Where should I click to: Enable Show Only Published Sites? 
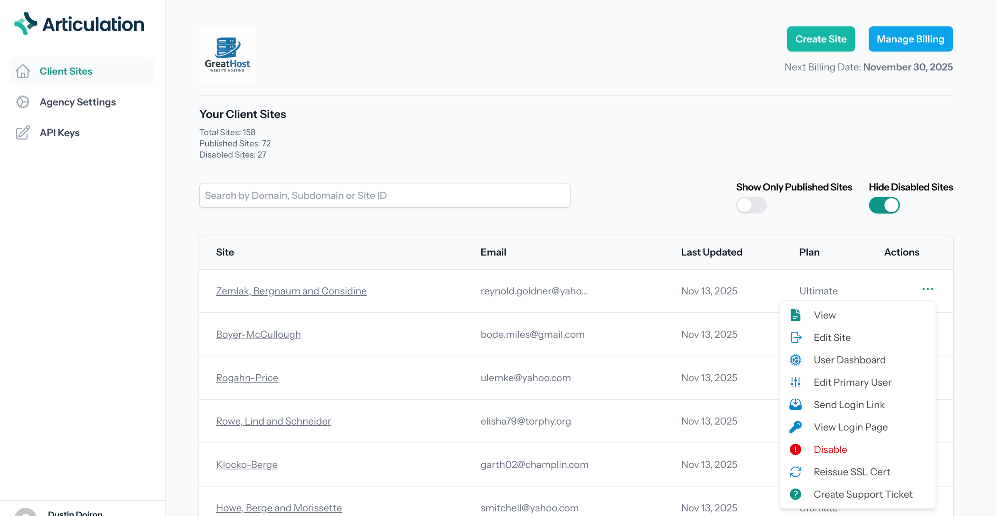point(751,205)
